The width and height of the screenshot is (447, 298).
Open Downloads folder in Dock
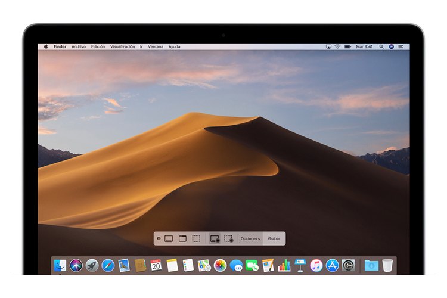pyautogui.click(x=371, y=265)
